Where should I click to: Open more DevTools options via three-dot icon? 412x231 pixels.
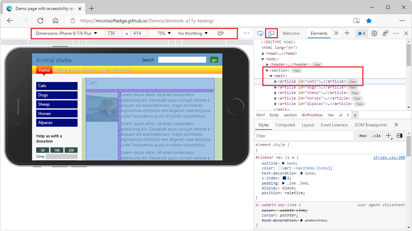[395, 33]
